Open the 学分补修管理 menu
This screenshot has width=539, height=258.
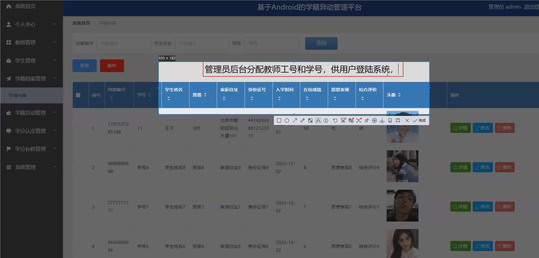pos(31,149)
